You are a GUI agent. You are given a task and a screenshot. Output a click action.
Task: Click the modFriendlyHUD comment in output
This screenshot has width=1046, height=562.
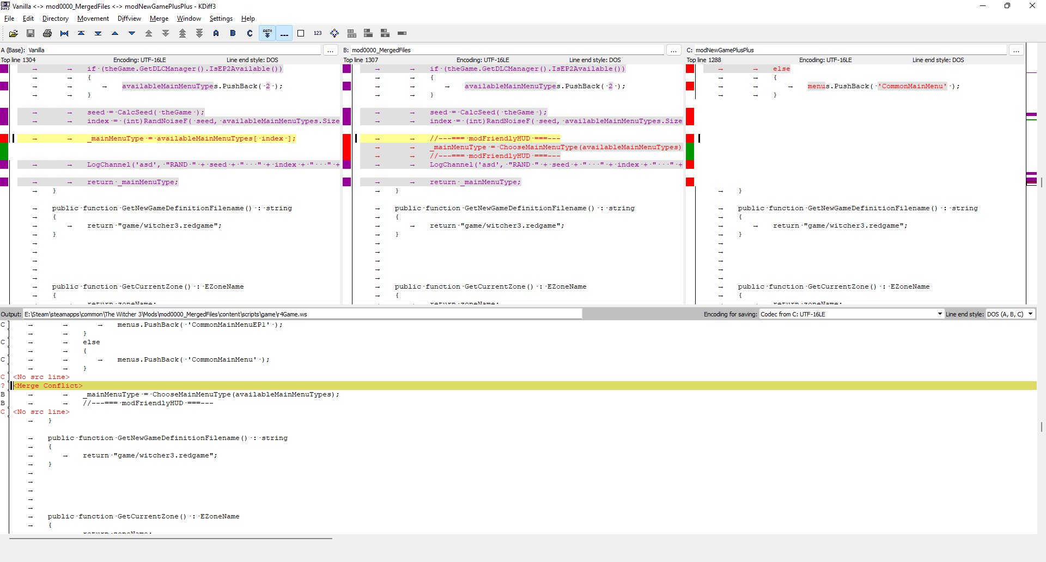[148, 403]
